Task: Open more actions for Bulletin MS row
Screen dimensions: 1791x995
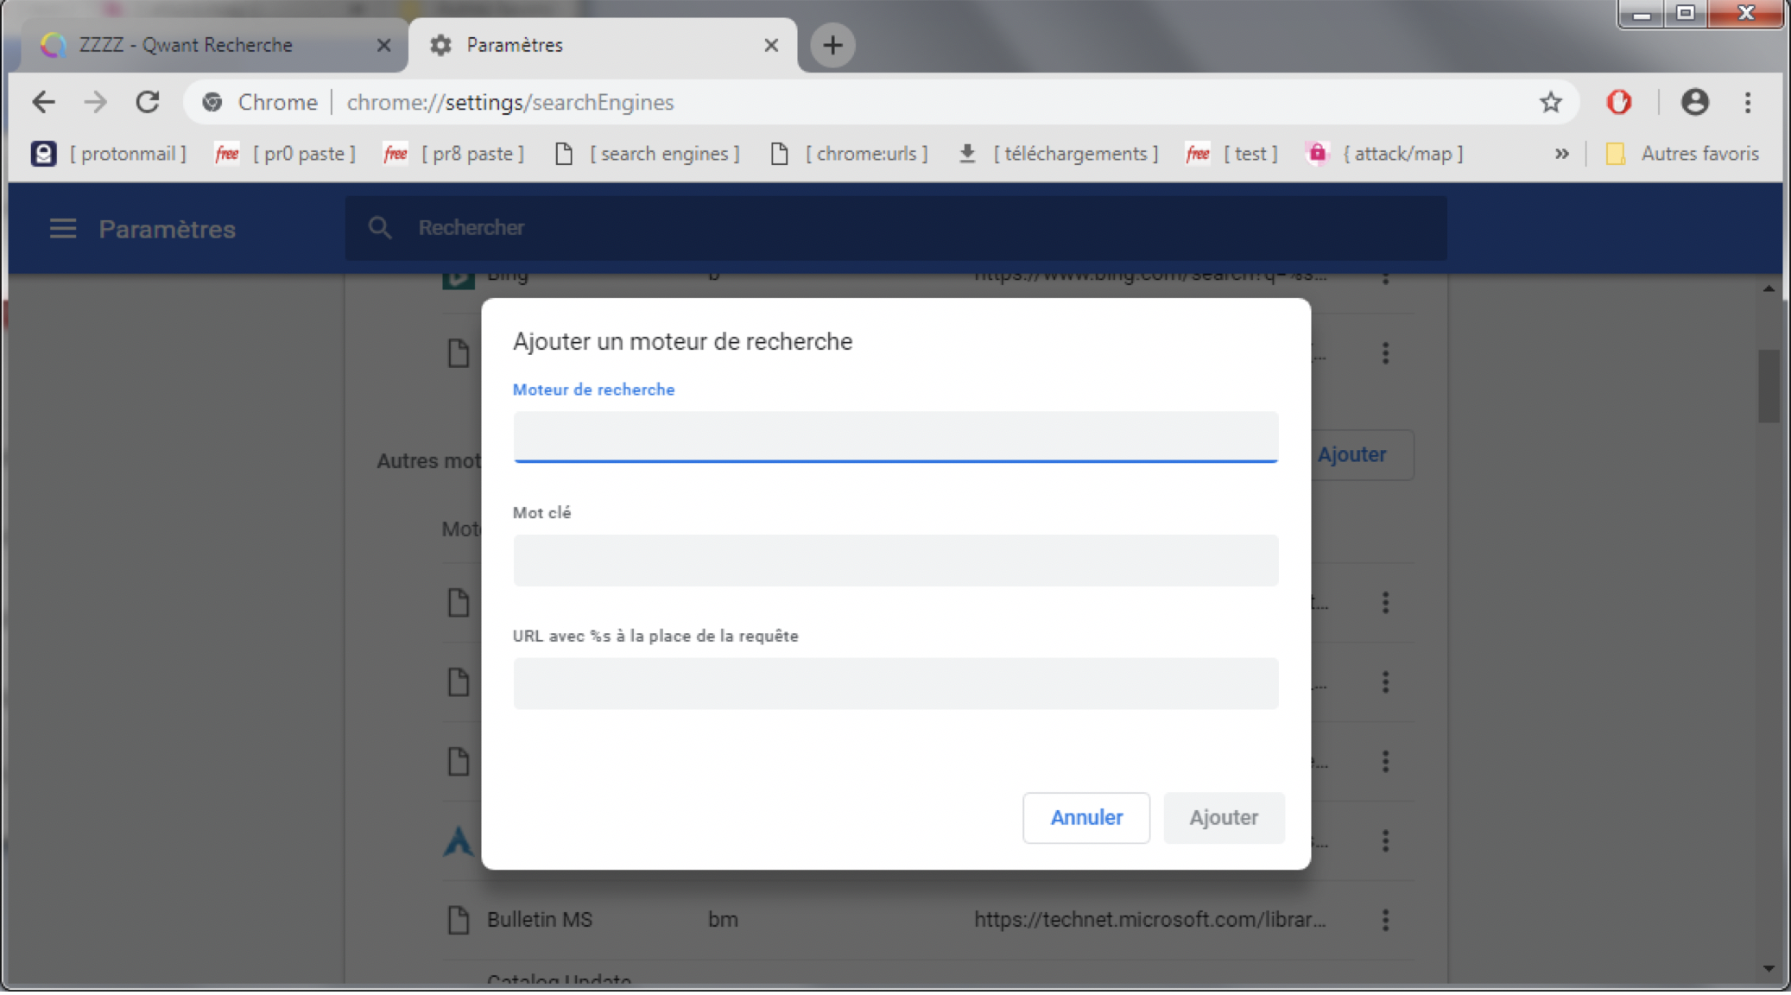Action: [1385, 920]
